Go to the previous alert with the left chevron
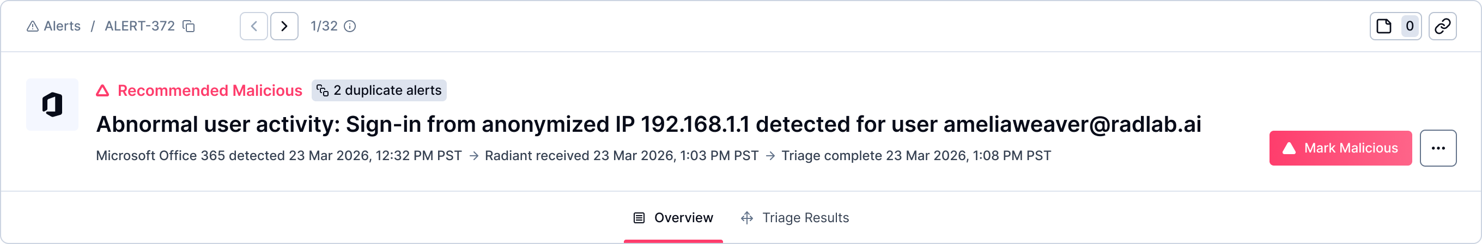This screenshot has width=1482, height=244. [x=254, y=27]
